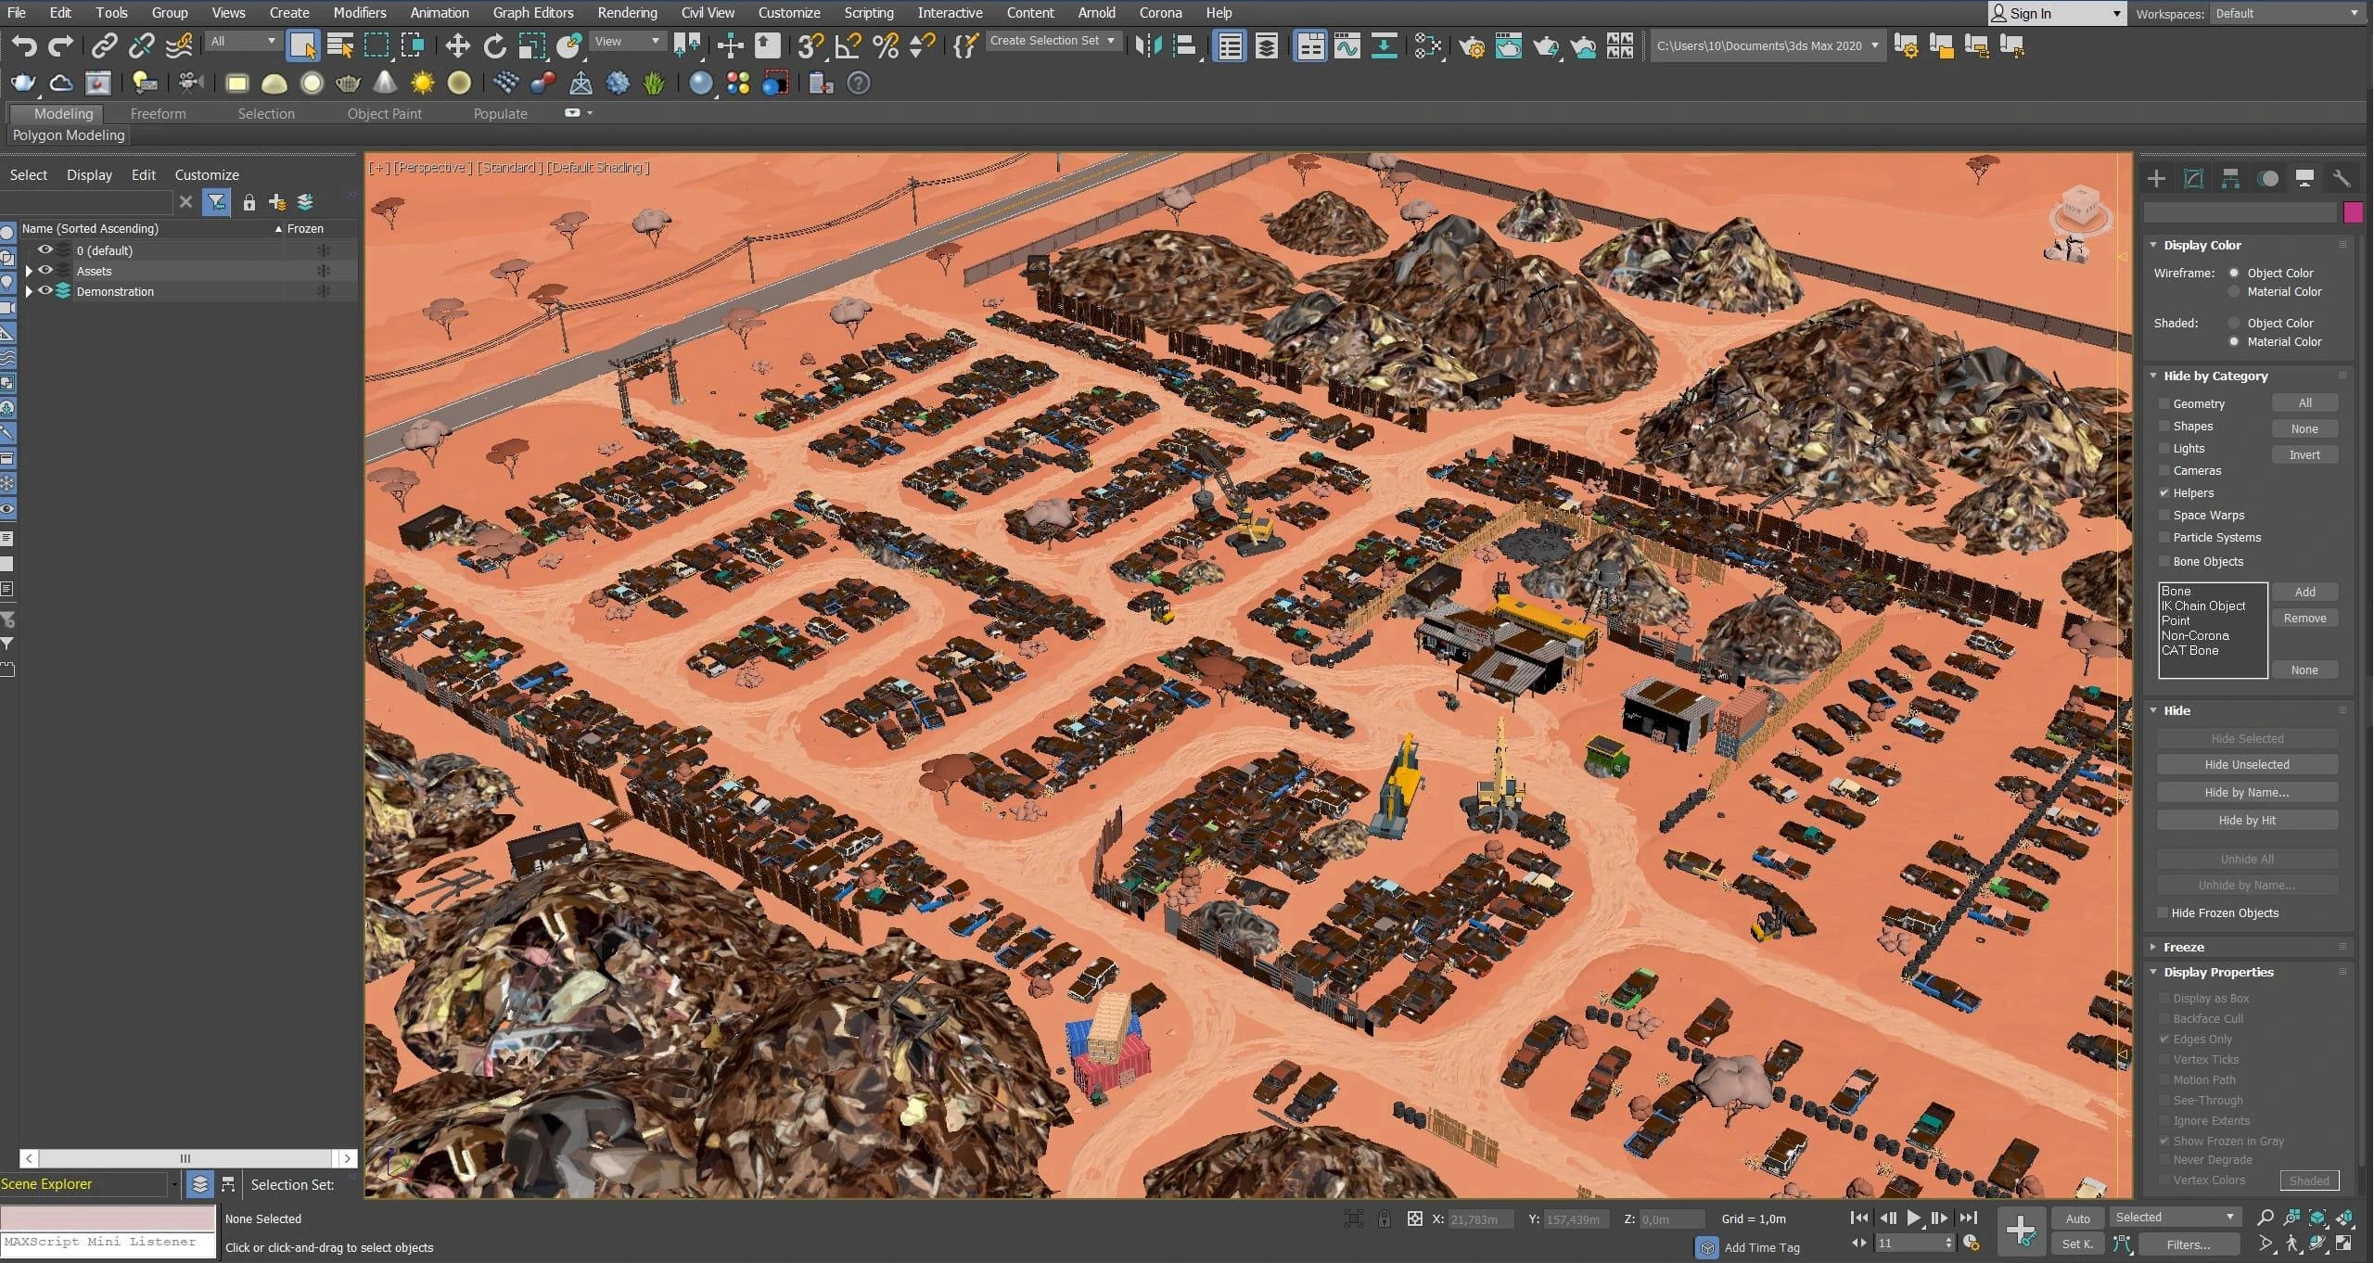Open the Utilities panel wrench icon
The image size is (2374, 1263).
[x=2341, y=179]
